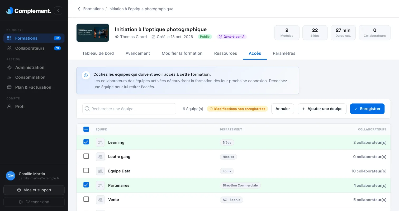Go back using the breadcrumb arrow
Image resolution: width=399 pixels, height=211 pixels.
click(79, 9)
